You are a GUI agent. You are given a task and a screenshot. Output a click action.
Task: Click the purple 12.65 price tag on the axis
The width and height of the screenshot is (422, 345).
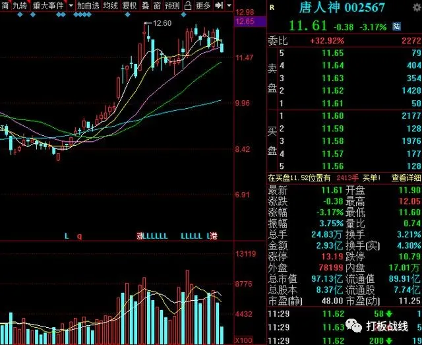[251, 21]
